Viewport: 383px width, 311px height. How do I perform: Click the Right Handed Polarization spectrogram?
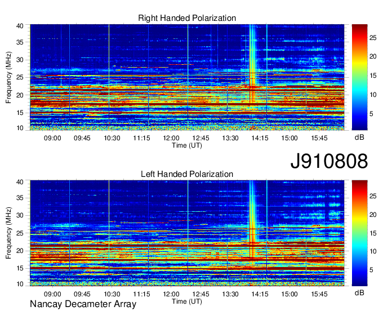(x=187, y=77)
